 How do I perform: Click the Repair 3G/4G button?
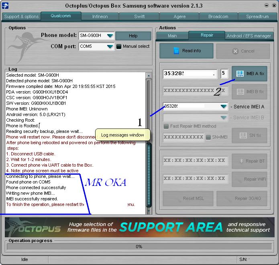click(242, 198)
